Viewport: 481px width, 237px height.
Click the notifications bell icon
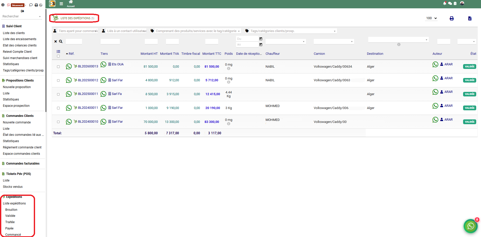tap(444, 3)
